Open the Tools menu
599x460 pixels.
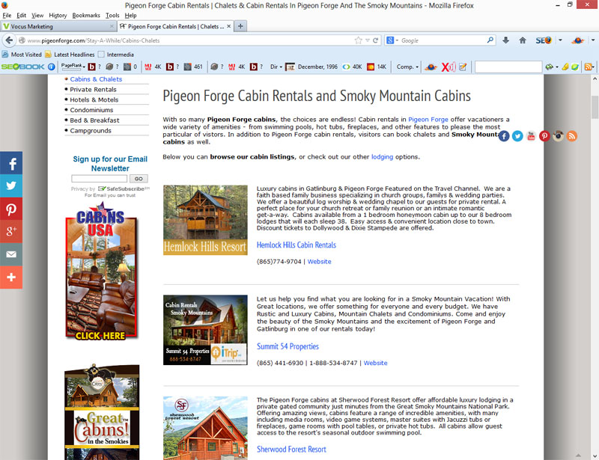[112, 15]
